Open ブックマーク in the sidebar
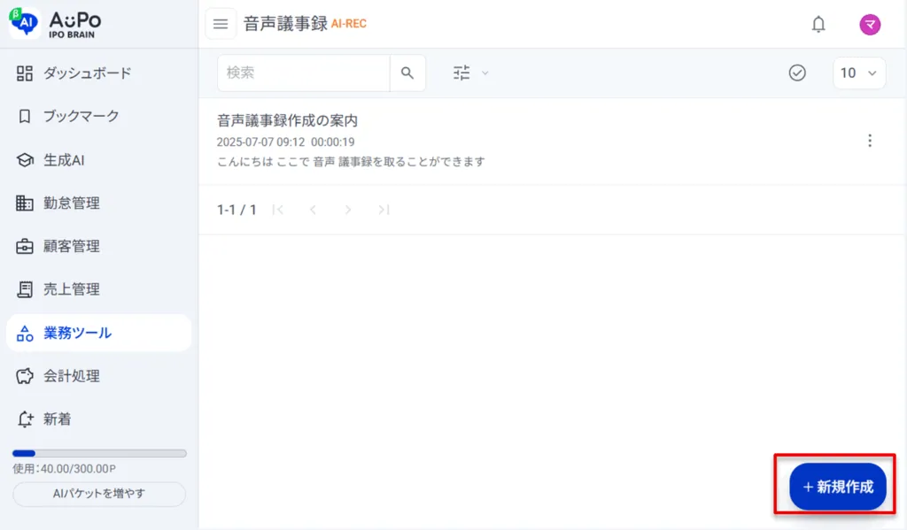 tap(98, 116)
